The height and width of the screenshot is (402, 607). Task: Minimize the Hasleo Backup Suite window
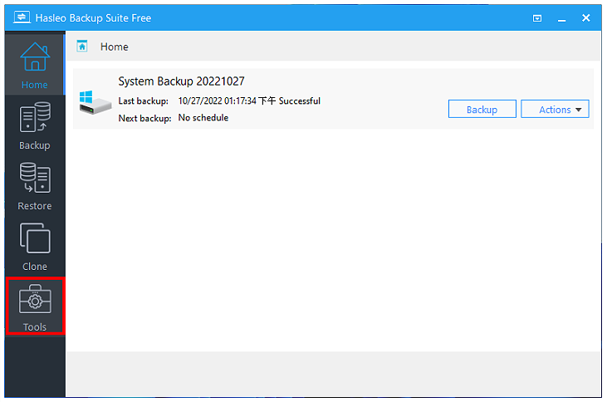561,18
